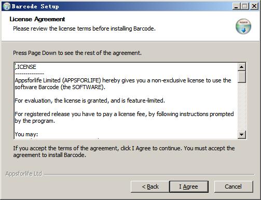Accept the license with I Agree
The width and height of the screenshot is (261, 200).
(x=189, y=187)
